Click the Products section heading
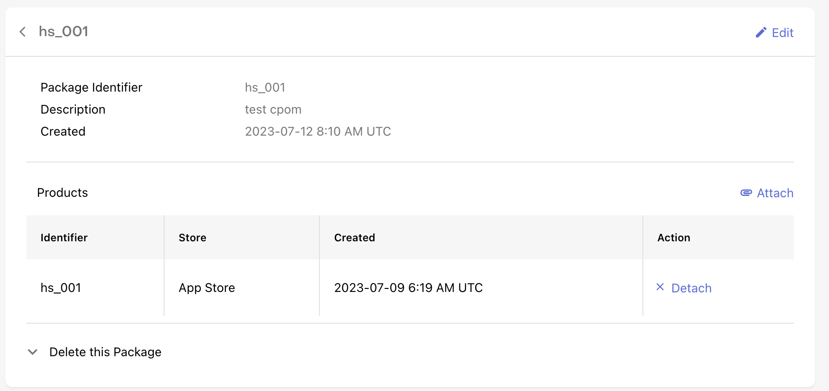The image size is (829, 391). [62, 192]
